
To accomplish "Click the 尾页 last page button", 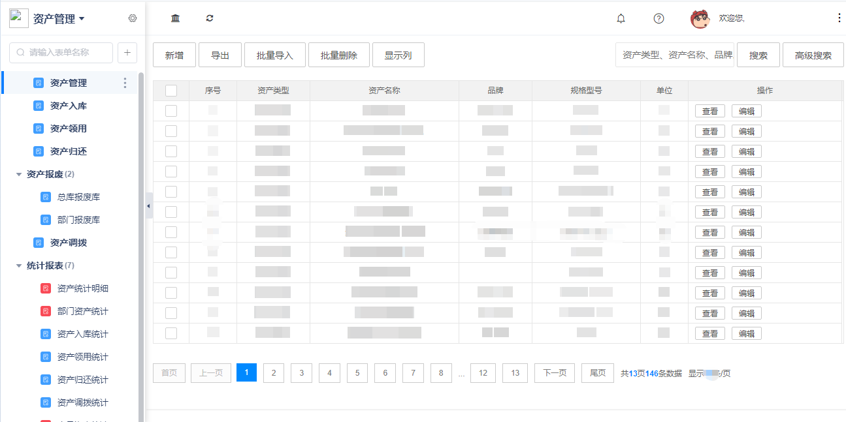I will [x=598, y=373].
